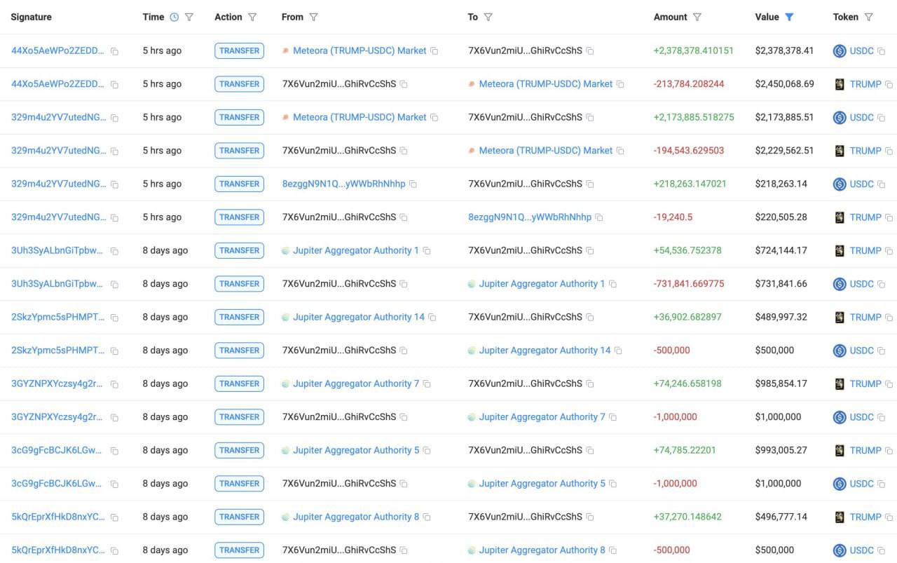Copy Jupiter Aggregator Authority 5 To address
The width and height of the screenshot is (897, 563).
[x=612, y=484]
